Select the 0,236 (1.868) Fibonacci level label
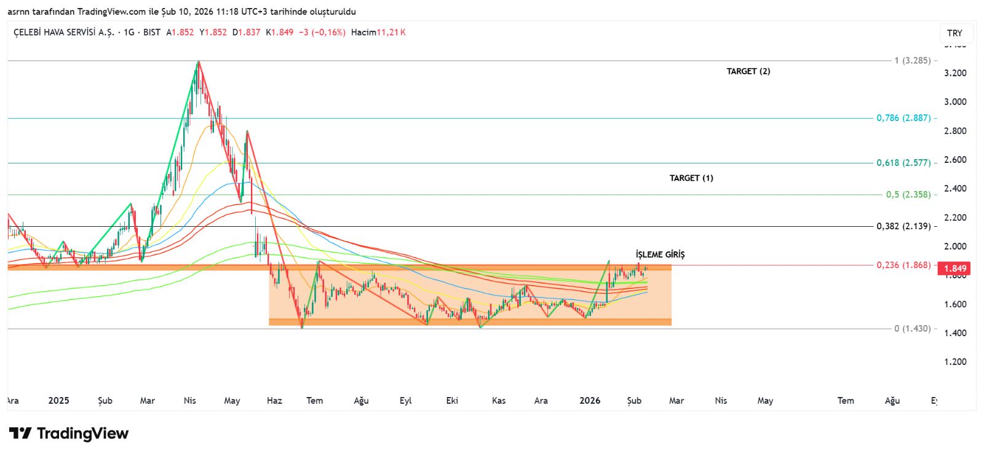 [x=903, y=265]
